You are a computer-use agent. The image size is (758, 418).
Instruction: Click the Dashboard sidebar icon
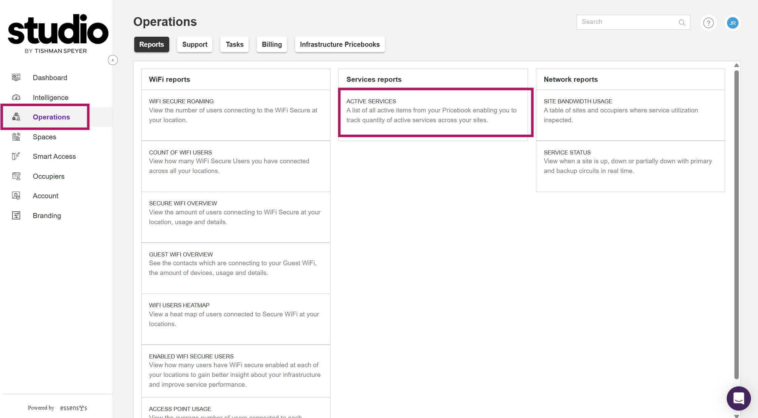coord(16,77)
